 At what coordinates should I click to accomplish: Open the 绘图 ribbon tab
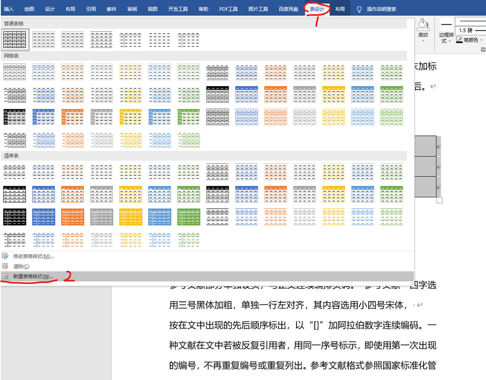29,9
